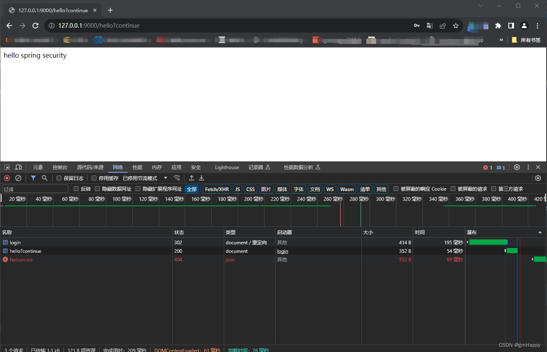Open network panel settings gear
Image resolution: width=547 pixels, height=352 pixels.
538,178
